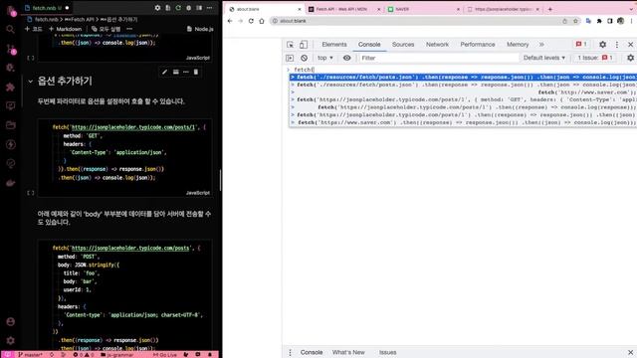Click console Filter input field

(439, 58)
